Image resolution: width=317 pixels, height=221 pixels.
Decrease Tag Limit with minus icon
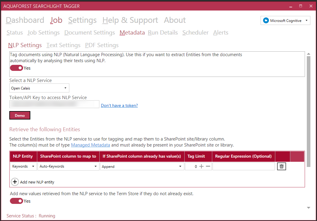208,166
